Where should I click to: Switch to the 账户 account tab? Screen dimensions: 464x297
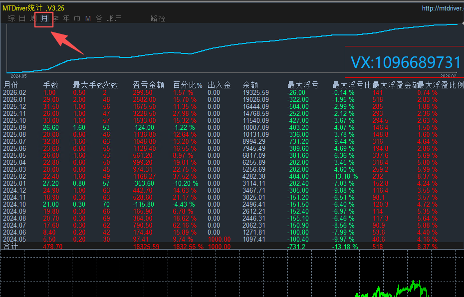click(x=114, y=19)
